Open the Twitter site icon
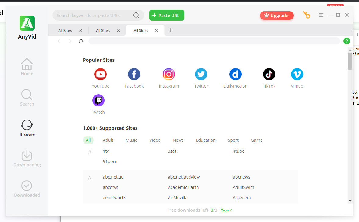359x222 pixels. pyautogui.click(x=201, y=74)
